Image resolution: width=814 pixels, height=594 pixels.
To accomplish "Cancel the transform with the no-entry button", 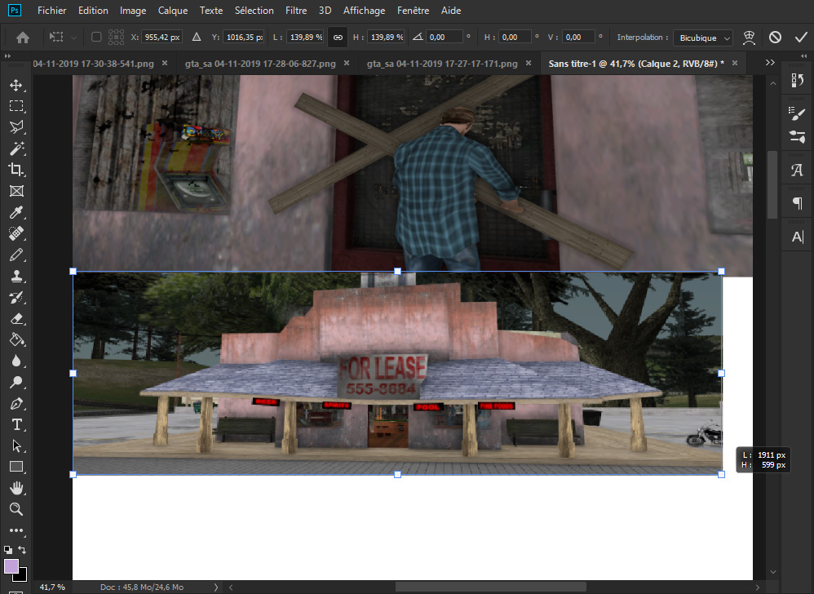I will point(775,38).
